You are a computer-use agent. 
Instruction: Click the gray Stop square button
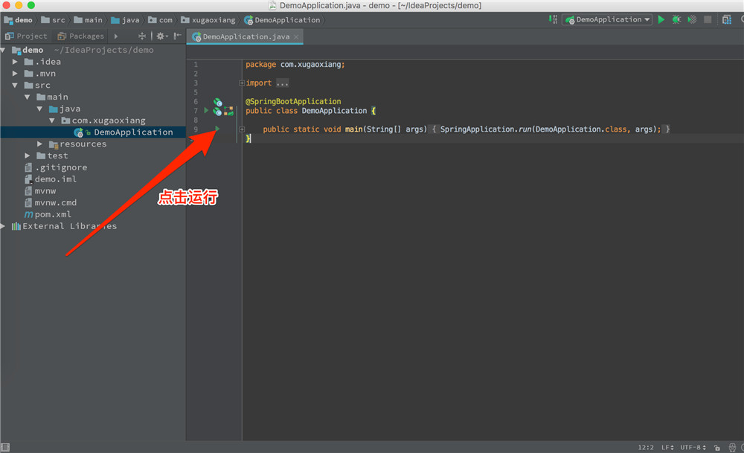coord(708,19)
